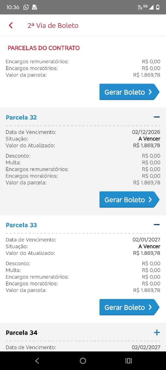The height and width of the screenshot is (370, 166).
Task: Tap the Android home circle button
Action: [83, 361]
